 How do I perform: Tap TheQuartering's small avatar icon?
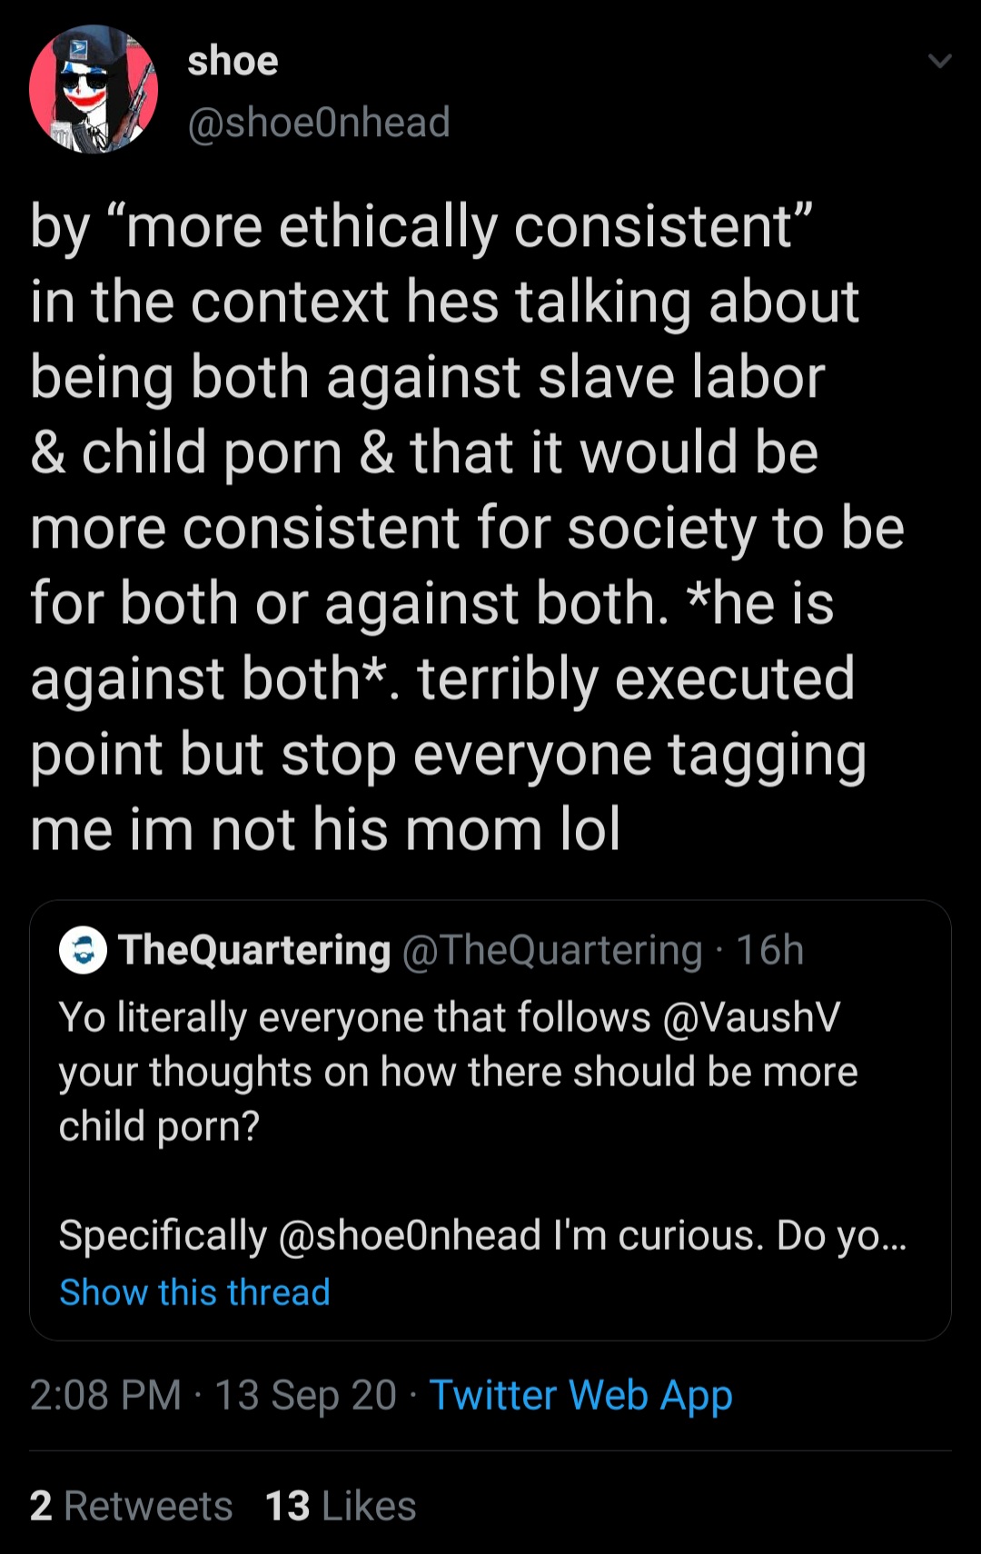coord(83,950)
